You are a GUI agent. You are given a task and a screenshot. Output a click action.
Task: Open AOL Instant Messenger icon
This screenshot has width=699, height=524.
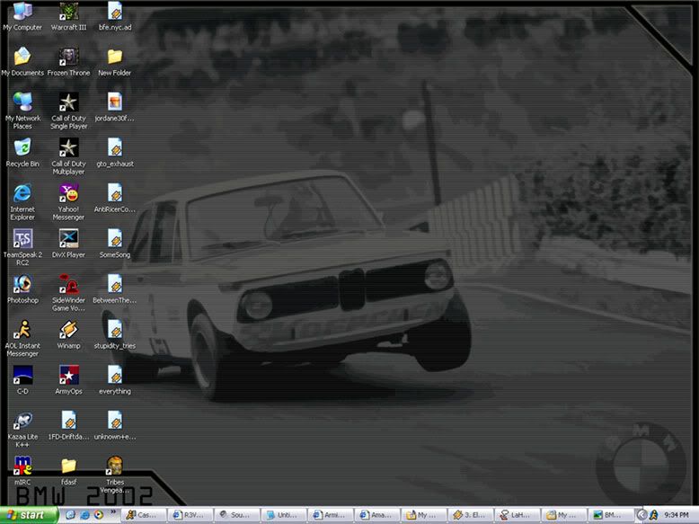22,330
